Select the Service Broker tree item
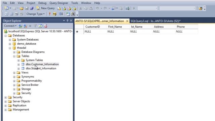 30,85
